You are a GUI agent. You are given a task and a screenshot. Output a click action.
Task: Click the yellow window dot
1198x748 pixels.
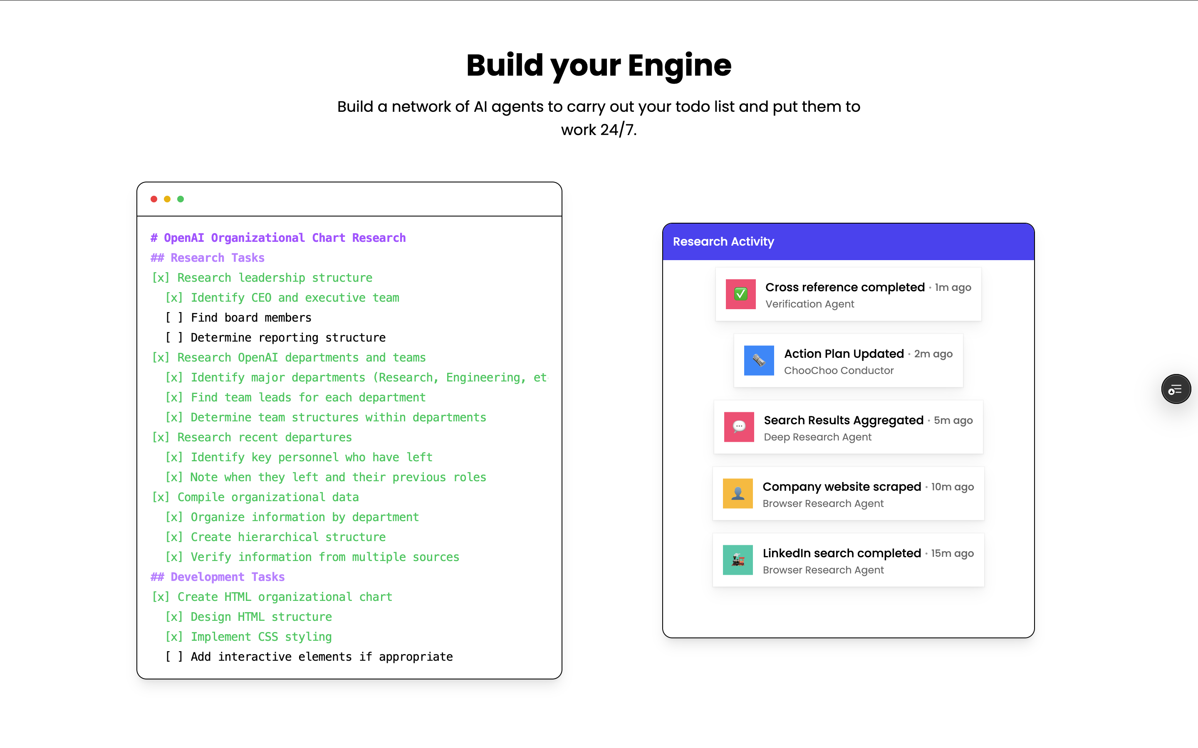pyautogui.click(x=167, y=199)
